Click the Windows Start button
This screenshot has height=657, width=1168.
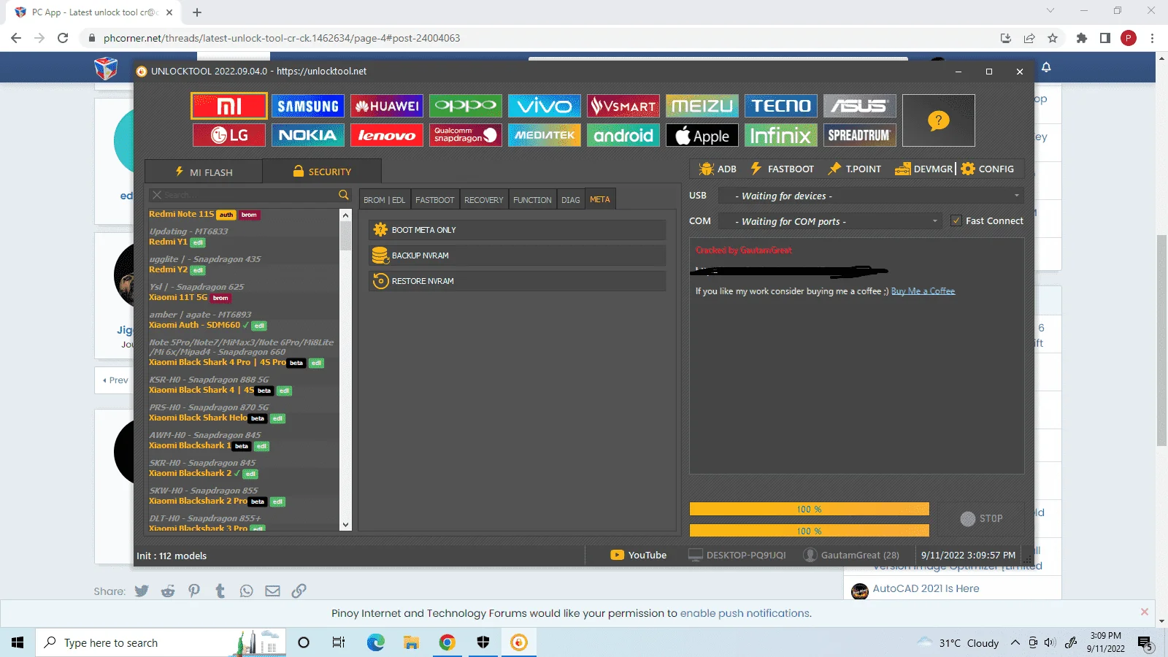[x=18, y=642]
